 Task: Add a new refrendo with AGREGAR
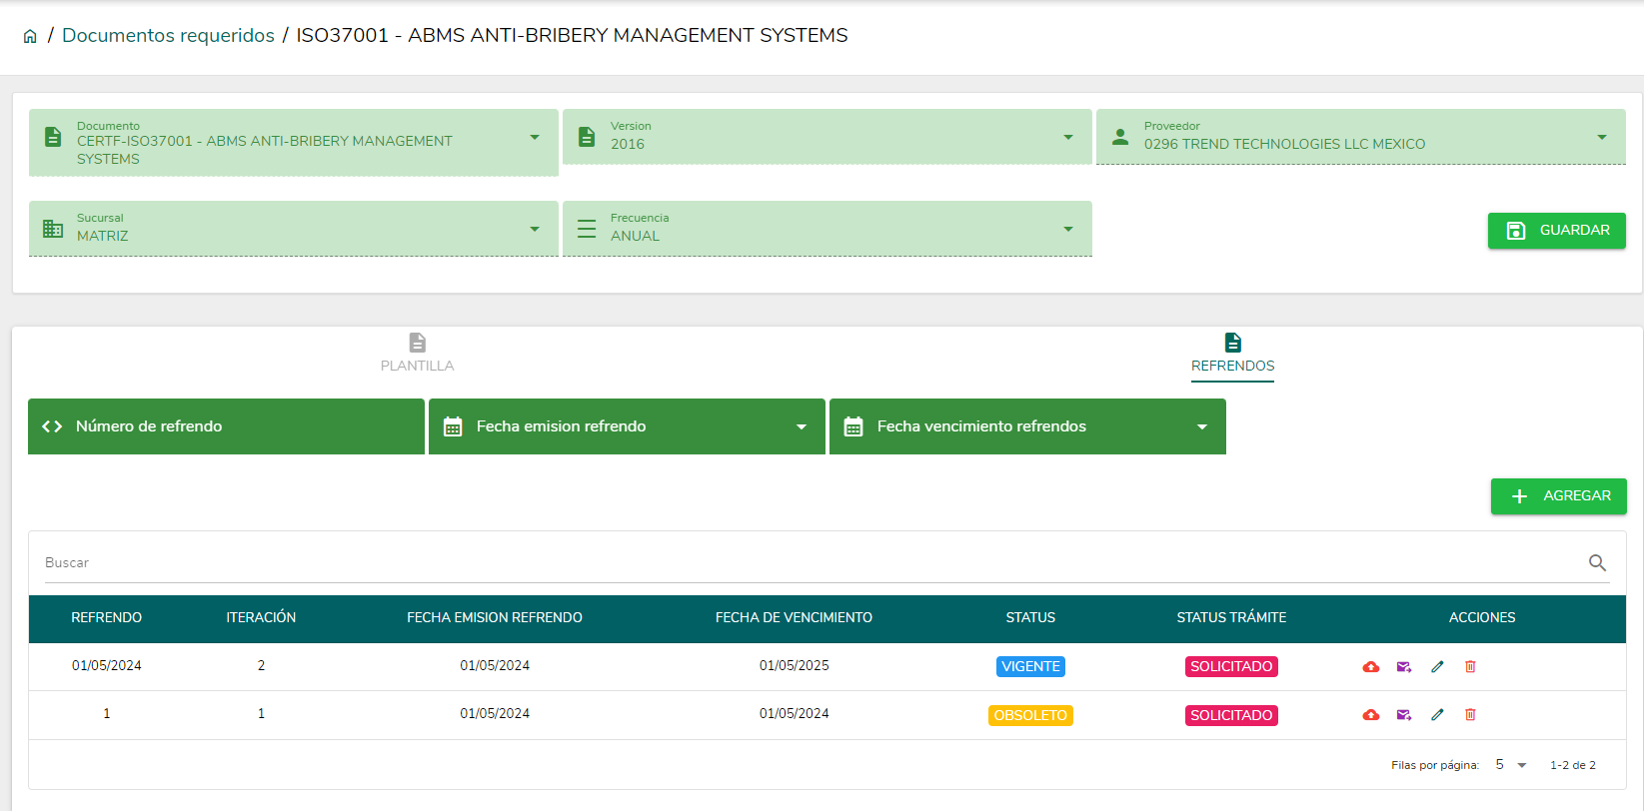(x=1559, y=496)
